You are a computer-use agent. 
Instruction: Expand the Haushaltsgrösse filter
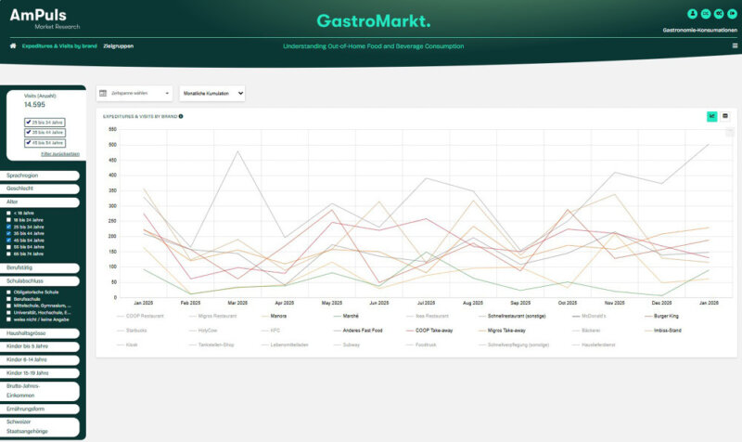click(40, 333)
